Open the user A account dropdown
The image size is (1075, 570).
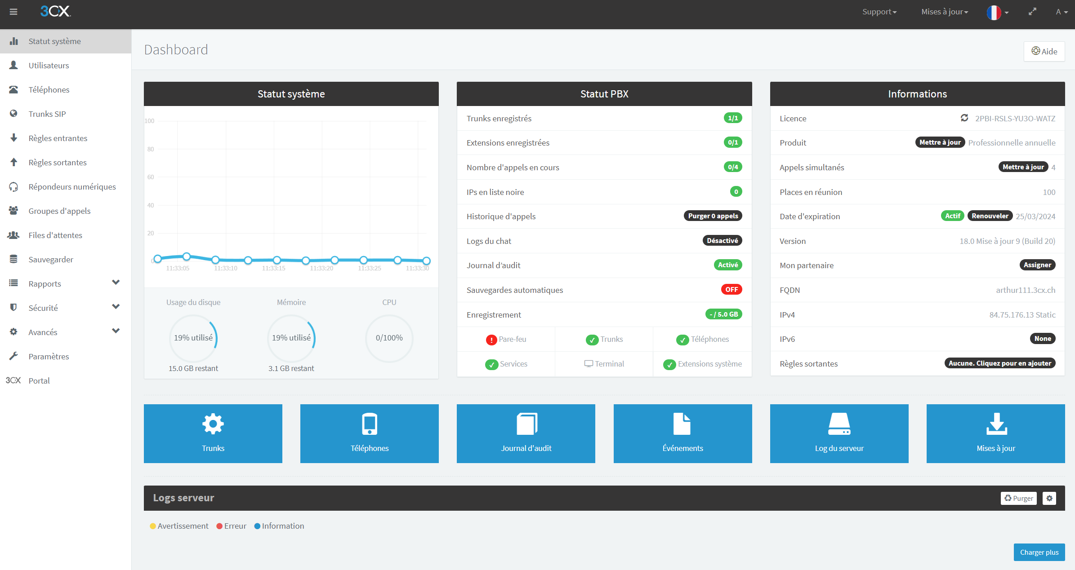coord(1062,12)
